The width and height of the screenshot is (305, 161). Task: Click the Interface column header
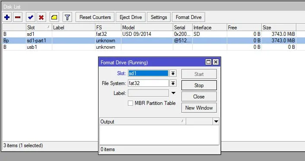coord(210,28)
